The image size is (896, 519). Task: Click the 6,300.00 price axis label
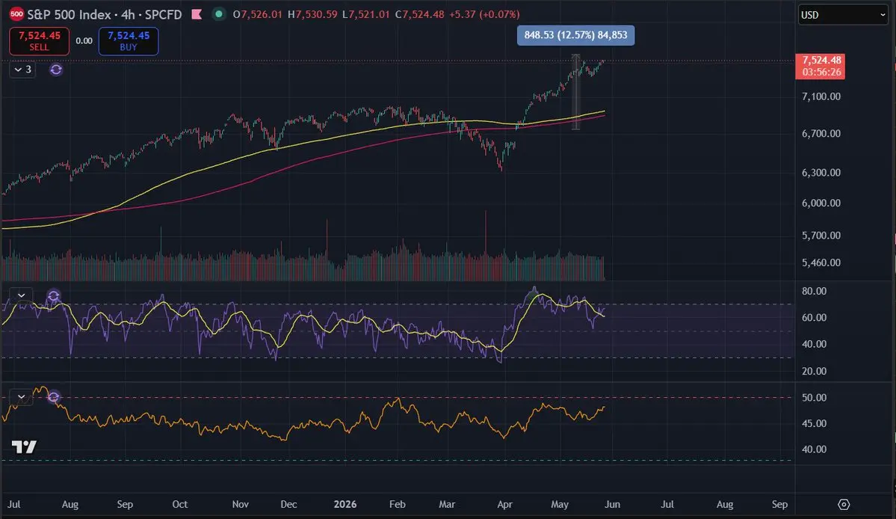tap(821, 173)
